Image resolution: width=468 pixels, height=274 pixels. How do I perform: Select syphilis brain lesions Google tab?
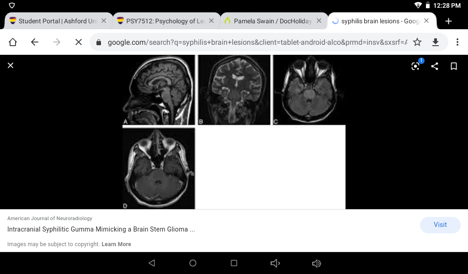click(x=381, y=21)
